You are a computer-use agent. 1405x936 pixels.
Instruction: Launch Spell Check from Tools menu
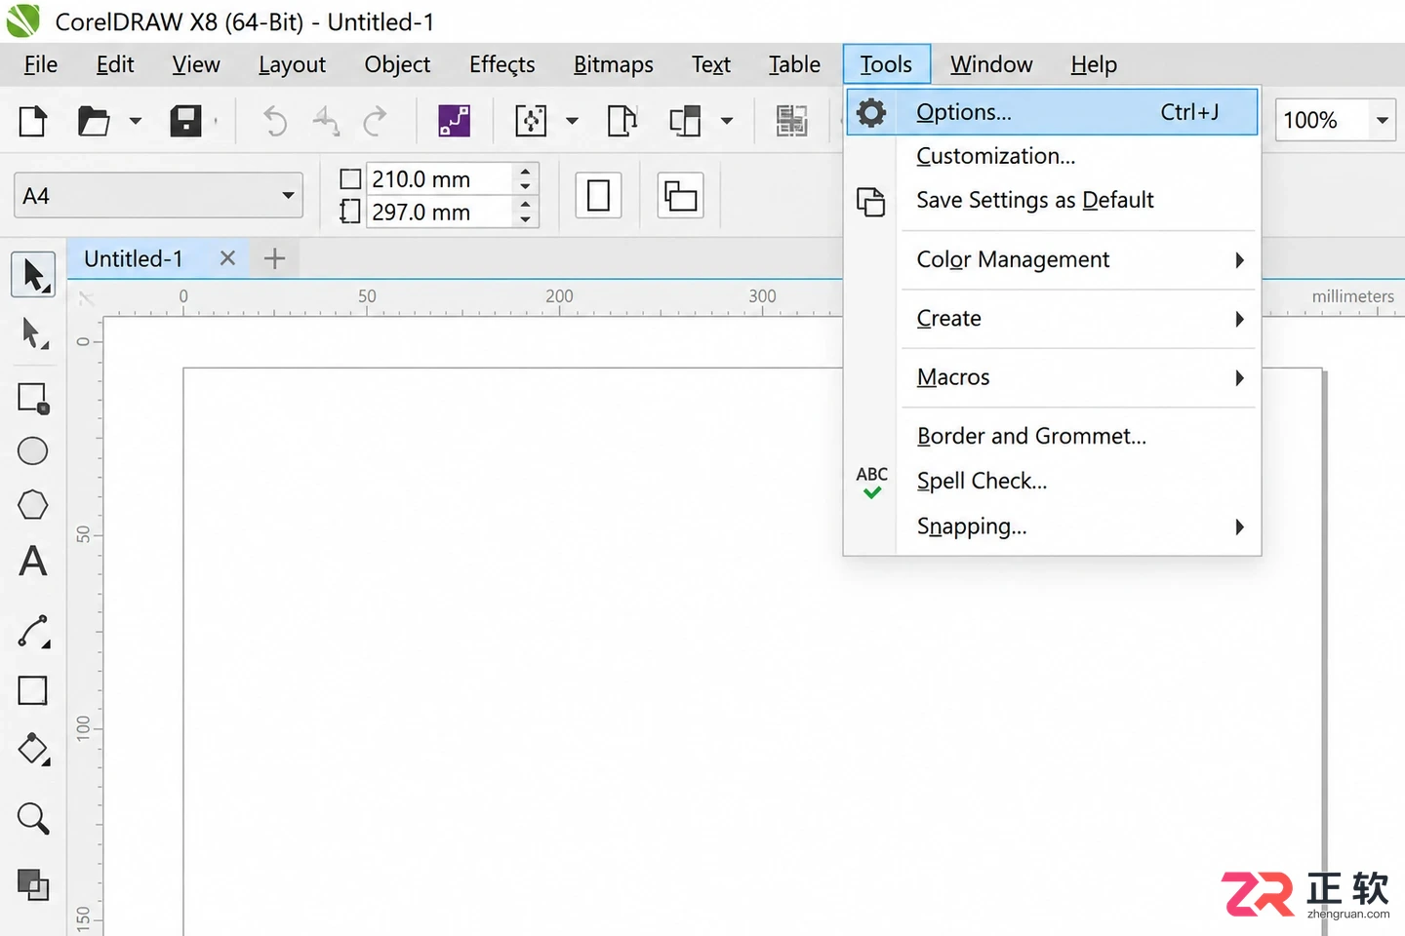[x=1053, y=481]
